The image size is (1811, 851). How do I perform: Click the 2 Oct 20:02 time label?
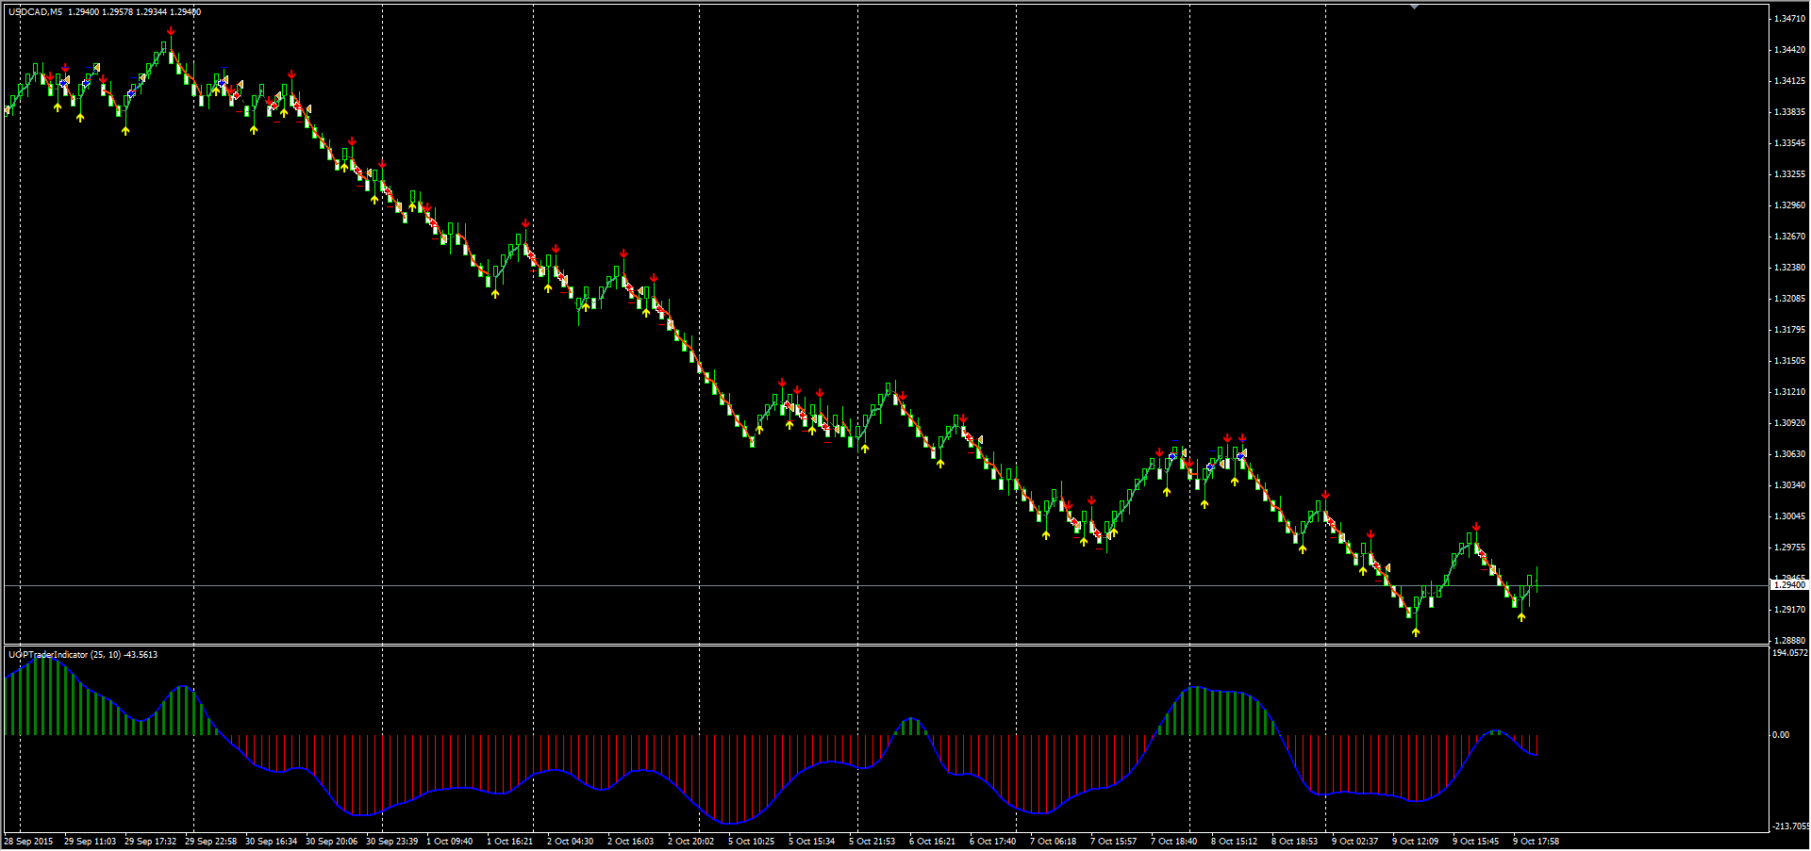pos(691,842)
